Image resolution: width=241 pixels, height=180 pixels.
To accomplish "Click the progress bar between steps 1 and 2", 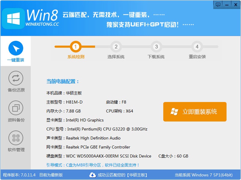I will click(x=96, y=47).
